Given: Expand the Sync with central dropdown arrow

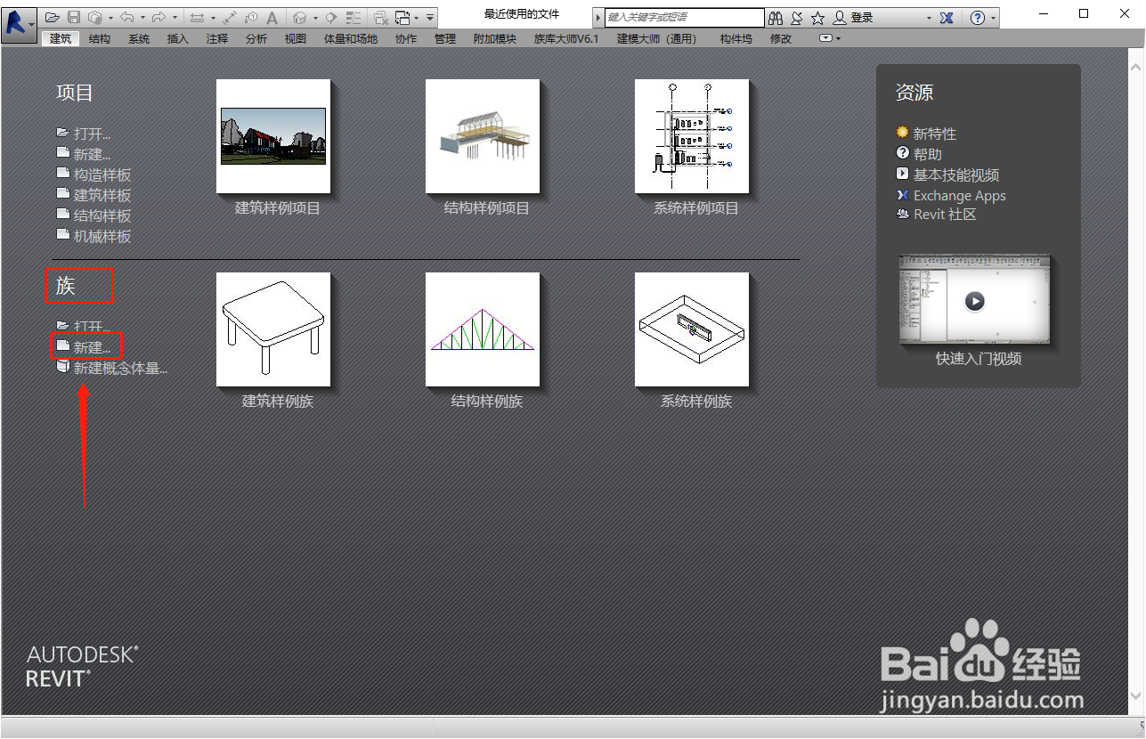Looking at the screenshot, I should point(111,18).
